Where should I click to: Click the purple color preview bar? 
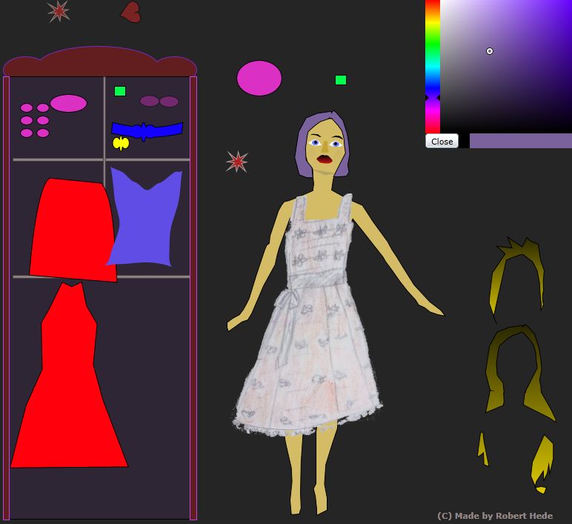[x=521, y=141]
